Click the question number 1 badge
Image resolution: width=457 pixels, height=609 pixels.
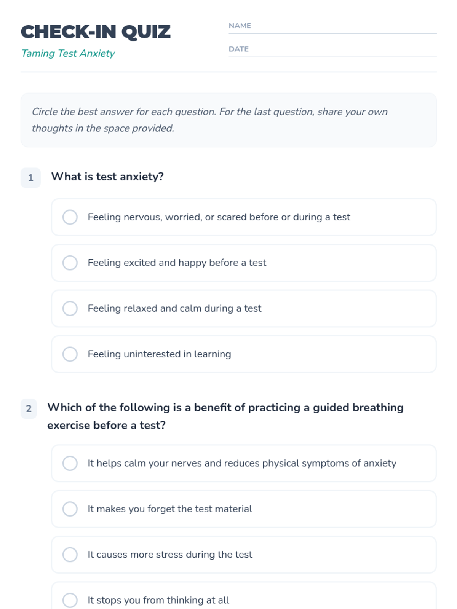[x=30, y=178]
